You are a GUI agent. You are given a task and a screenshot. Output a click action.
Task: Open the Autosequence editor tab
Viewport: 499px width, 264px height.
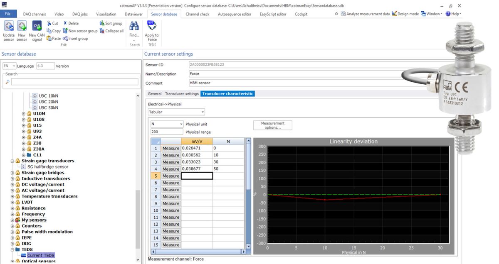pyautogui.click(x=235, y=14)
